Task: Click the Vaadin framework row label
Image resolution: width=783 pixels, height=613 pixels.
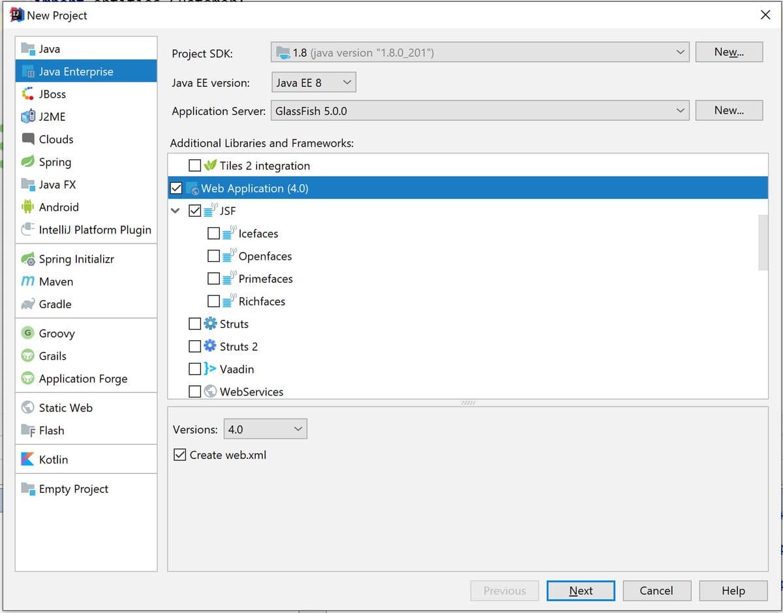Action: click(237, 369)
